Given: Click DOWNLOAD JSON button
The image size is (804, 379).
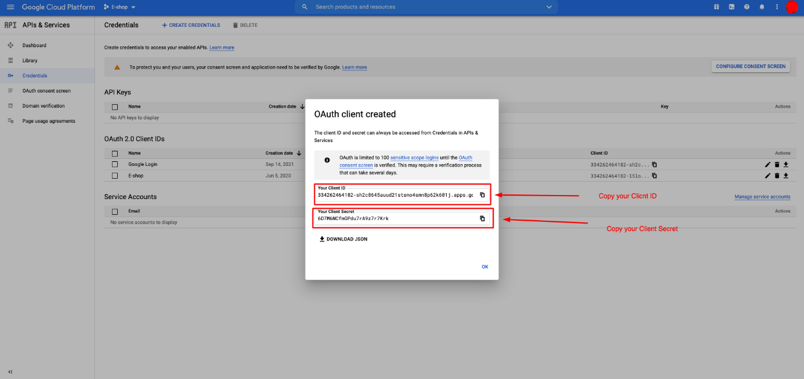Looking at the screenshot, I should coord(343,239).
